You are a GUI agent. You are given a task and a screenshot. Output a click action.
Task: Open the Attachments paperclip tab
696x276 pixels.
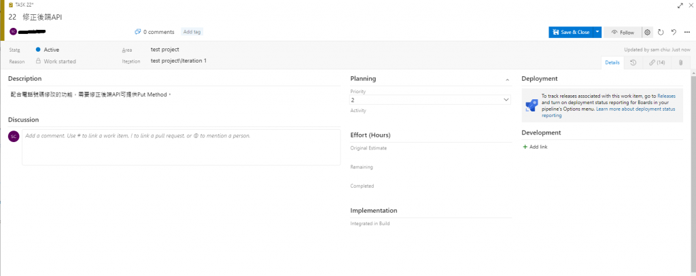point(680,63)
